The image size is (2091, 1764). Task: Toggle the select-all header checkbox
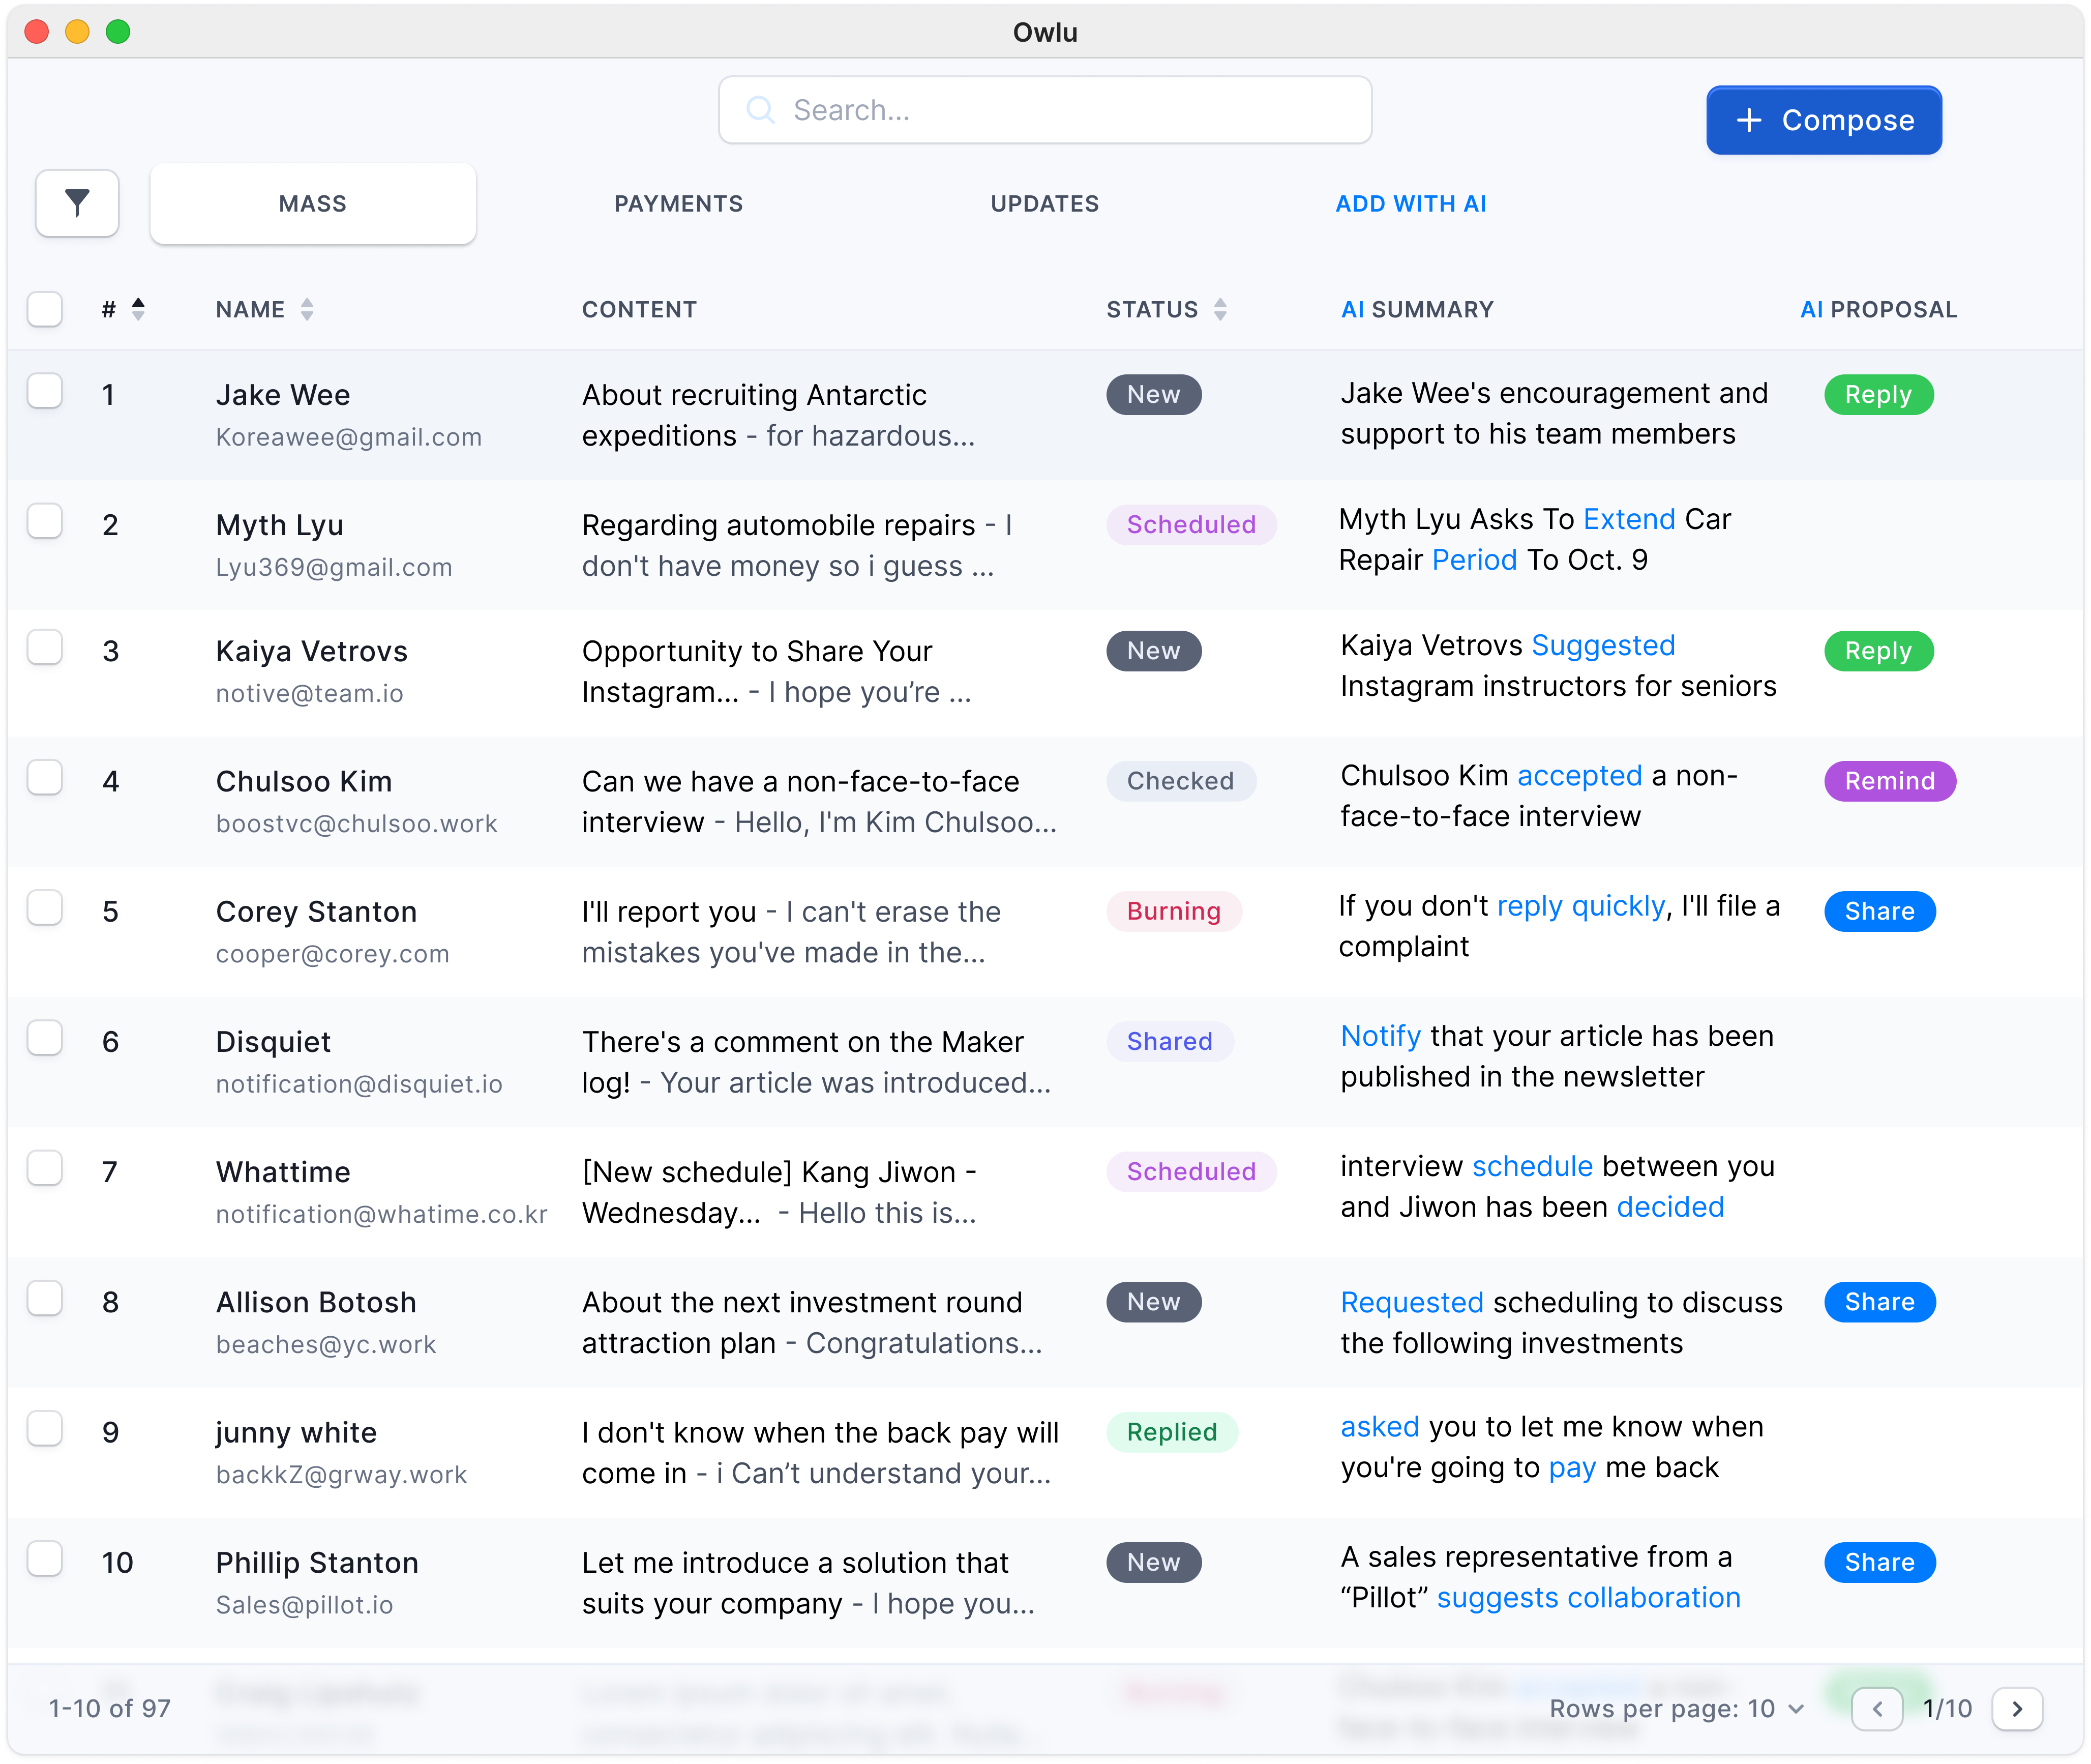click(45, 309)
